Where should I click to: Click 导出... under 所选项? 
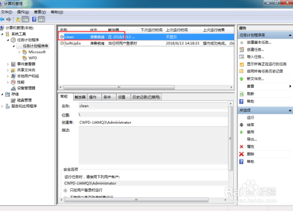pyautogui.click(x=252, y=139)
